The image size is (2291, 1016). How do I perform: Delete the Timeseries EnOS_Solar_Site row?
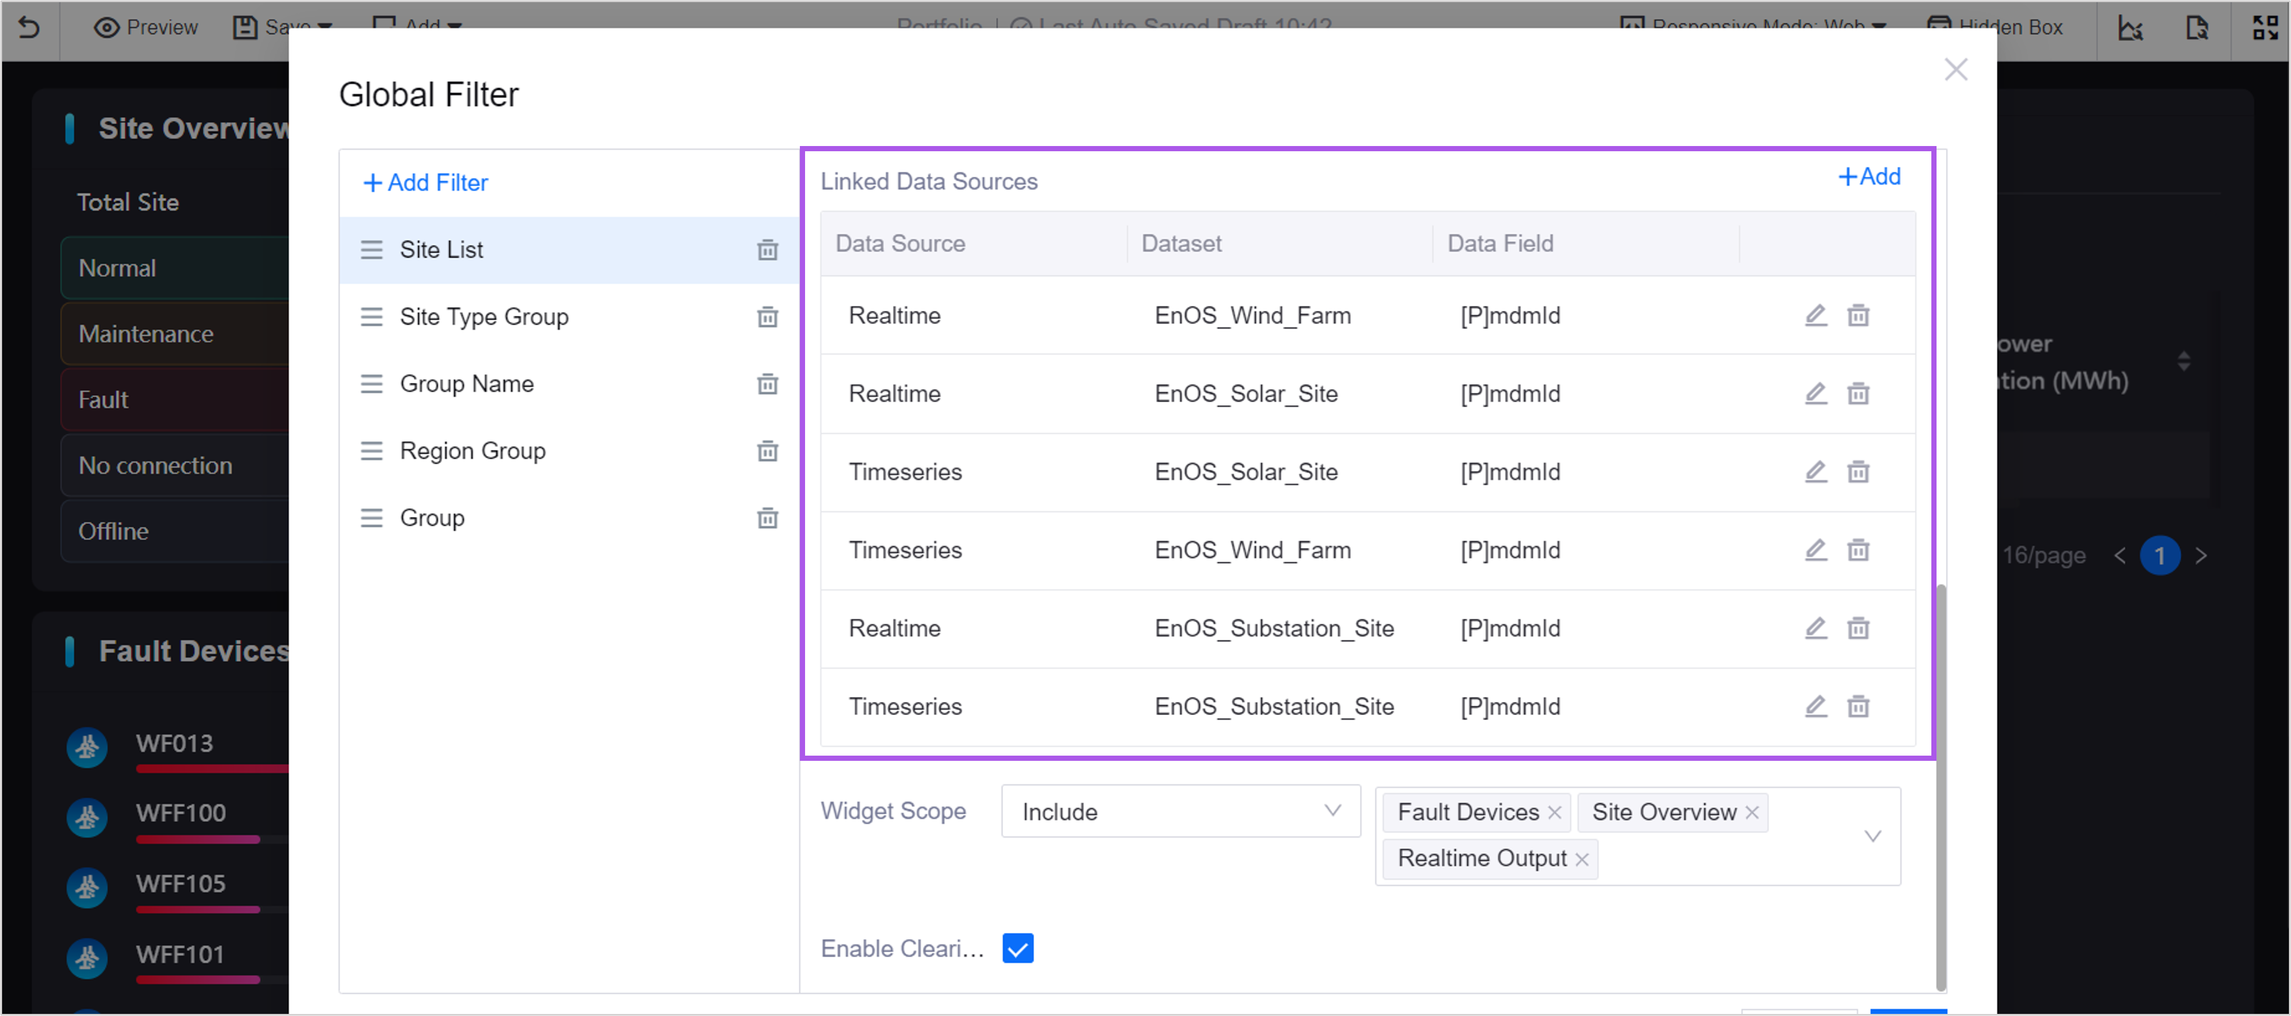1858,471
